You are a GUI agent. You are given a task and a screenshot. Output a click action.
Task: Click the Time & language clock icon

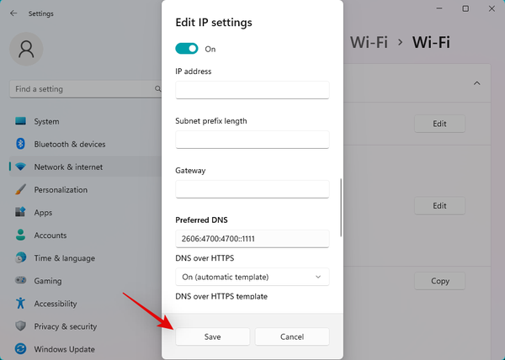(20, 257)
